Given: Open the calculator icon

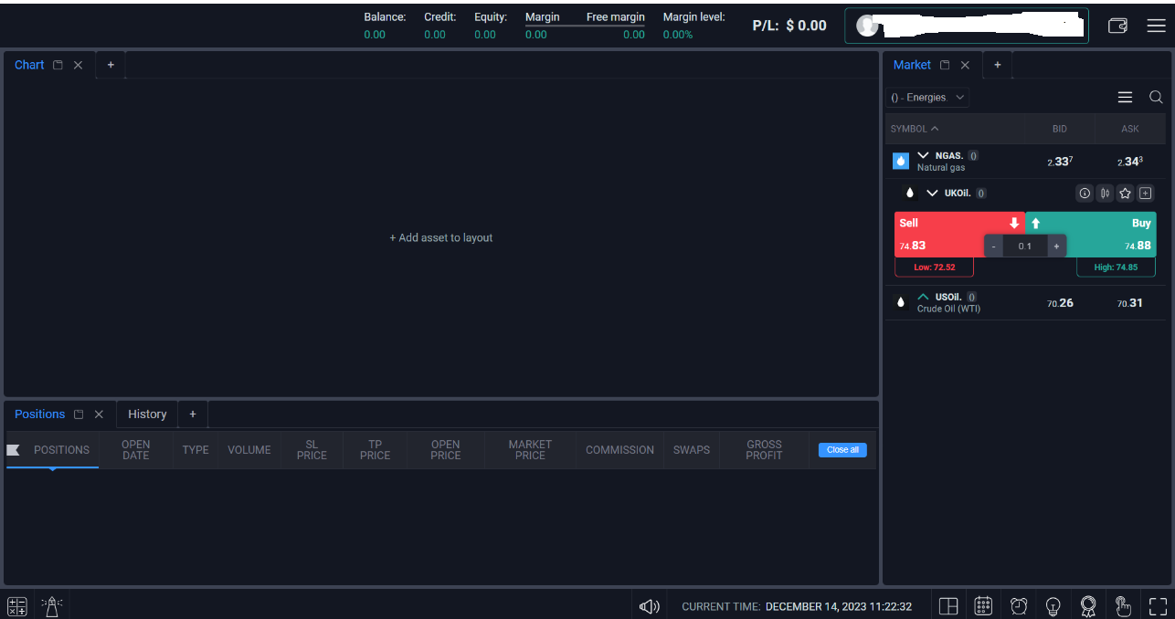Looking at the screenshot, I should 17,606.
